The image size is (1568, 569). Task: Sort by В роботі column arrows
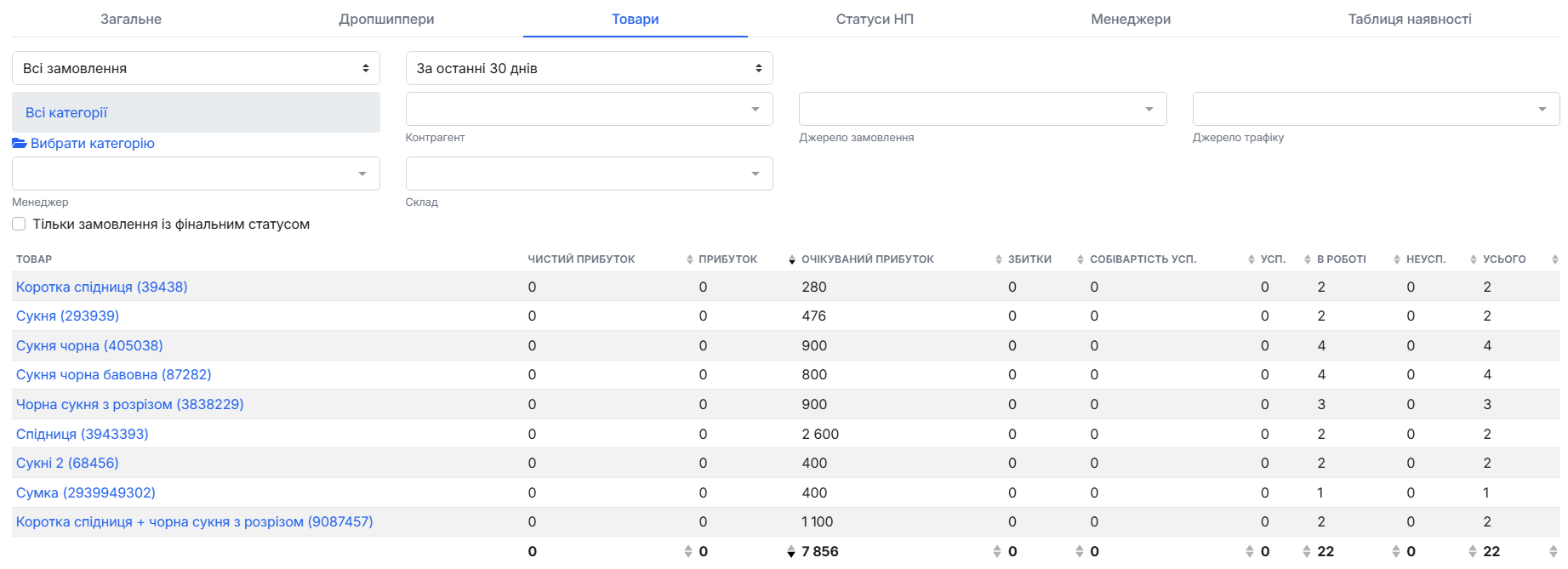(x=1397, y=259)
